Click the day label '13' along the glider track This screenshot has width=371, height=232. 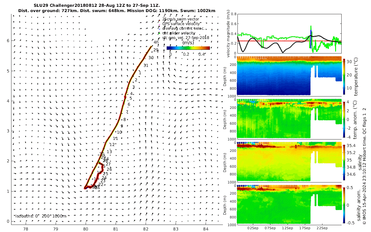[x=109, y=152]
